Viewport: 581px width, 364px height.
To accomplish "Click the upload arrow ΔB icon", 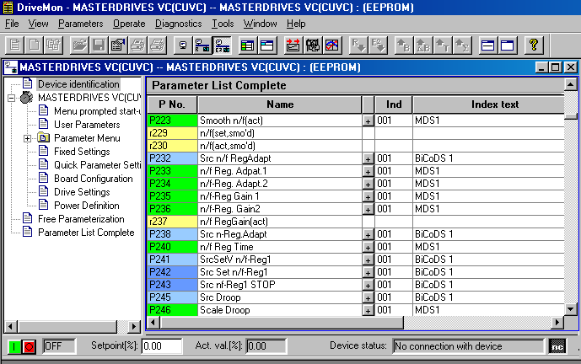I will (x=423, y=45).
